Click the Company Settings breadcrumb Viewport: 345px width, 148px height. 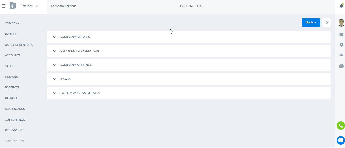click(64, 6)
